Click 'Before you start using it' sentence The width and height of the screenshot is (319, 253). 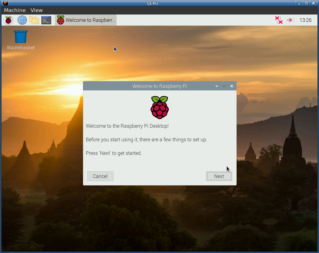point(147,140)
